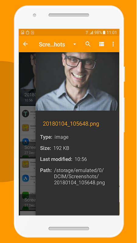Tap the Size 192 KB row
Viewport: 137px width, 243px height.
click(x=54, y=148)
